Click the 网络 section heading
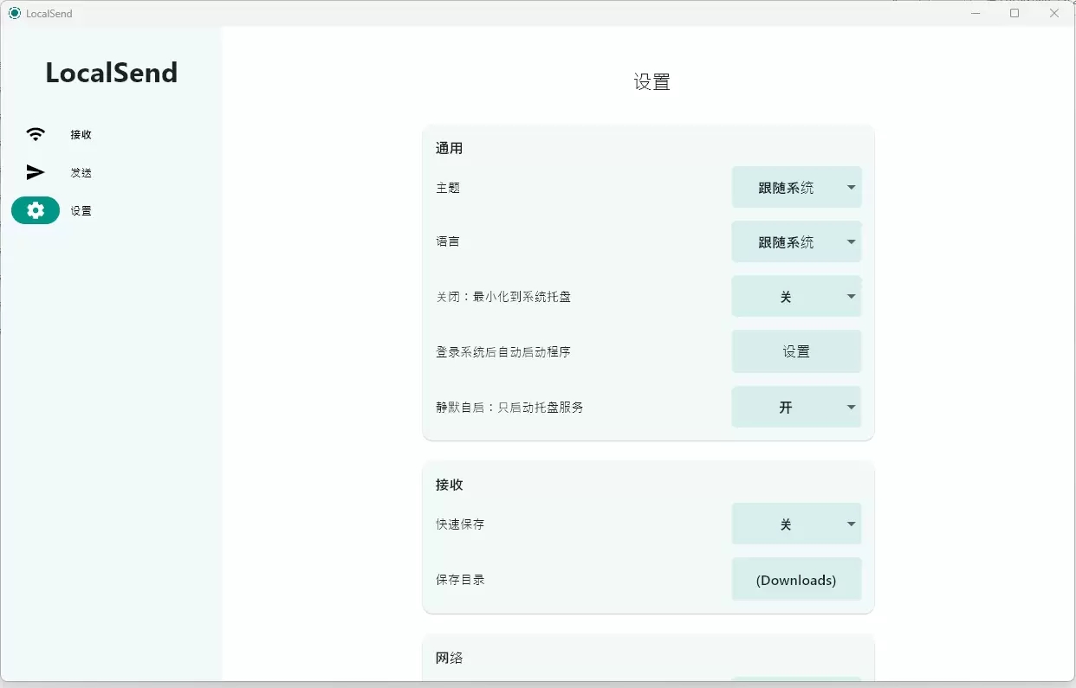Viewport: 1076px width, 688px height. tap(450, 658)
